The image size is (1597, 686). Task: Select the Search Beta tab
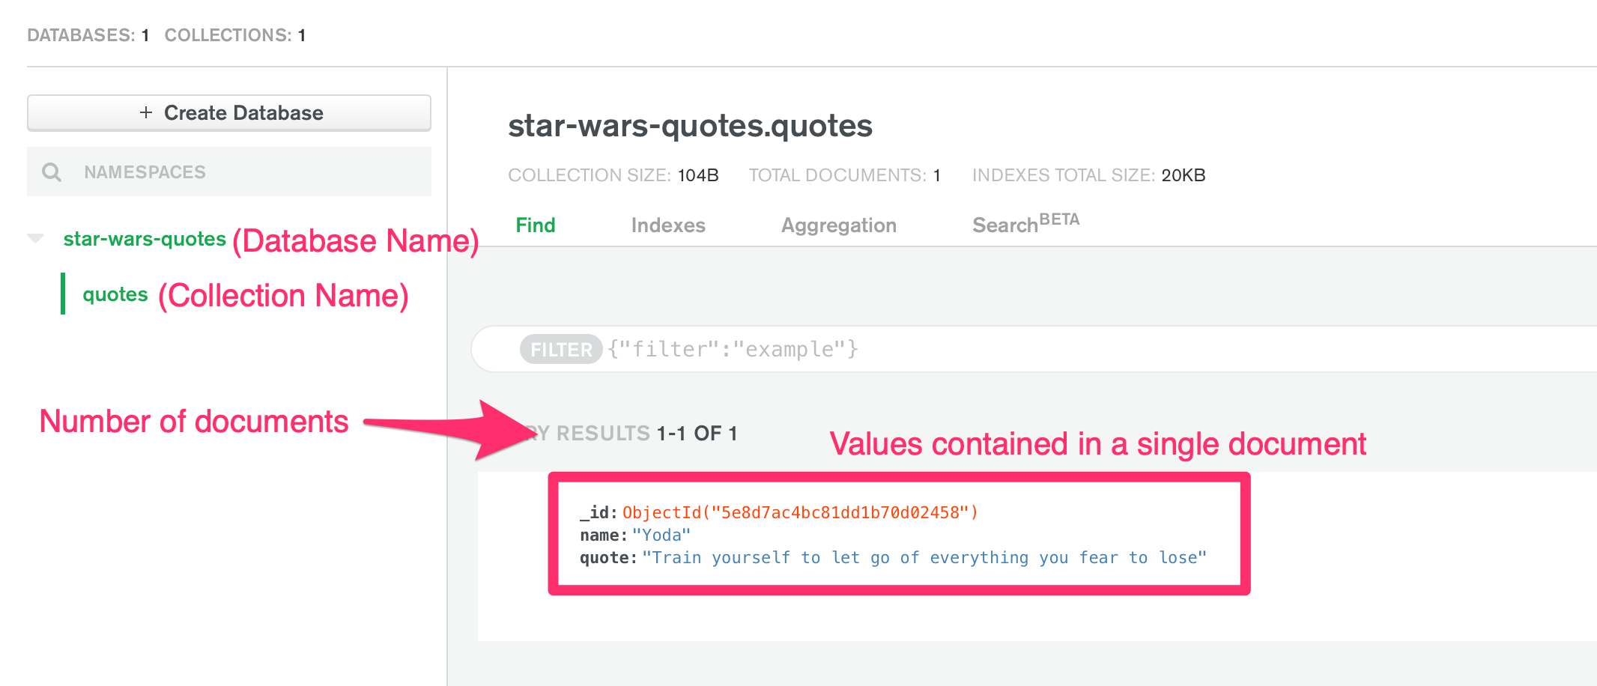pyautogui.click(x=1023, y=222)
